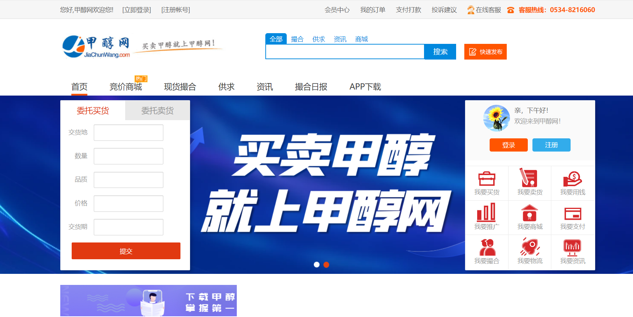Select the 全部 search tab
Viewport: 633px width, 317px height.
(x=276, y=39)
